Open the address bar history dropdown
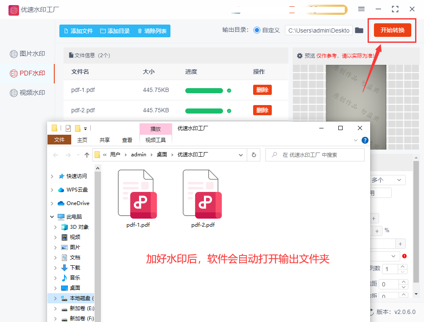The width and height of the screenshot is (424, 322). 241,155
